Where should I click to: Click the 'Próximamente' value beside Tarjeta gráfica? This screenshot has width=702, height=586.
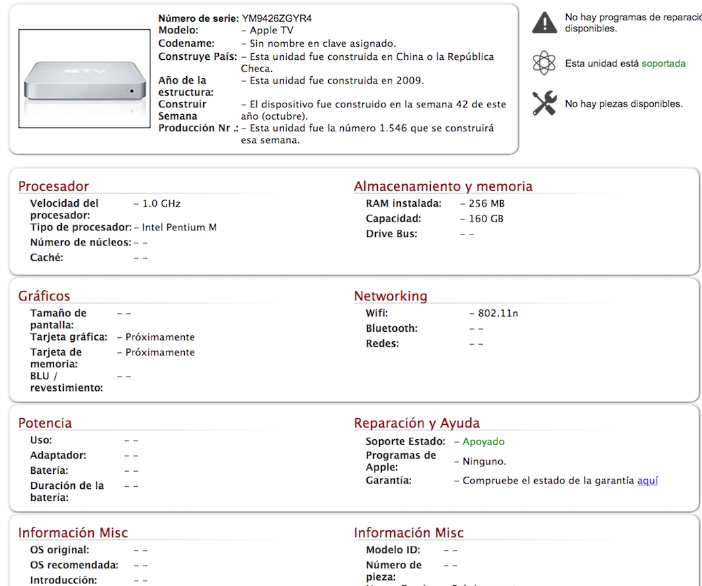click(160, 337)
